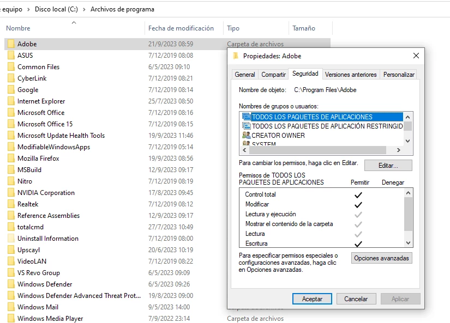Close the Propiedades: Adobe dialog
450x323 pixels.
click(x=416, y=56)
